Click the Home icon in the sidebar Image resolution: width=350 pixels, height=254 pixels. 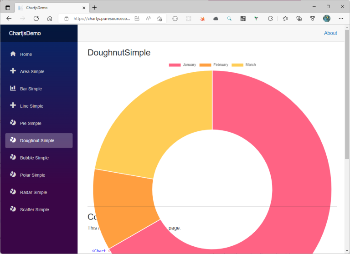[13, 54]
